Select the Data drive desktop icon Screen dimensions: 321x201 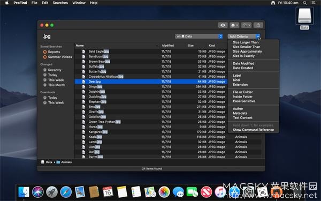(x=304, y=16)
